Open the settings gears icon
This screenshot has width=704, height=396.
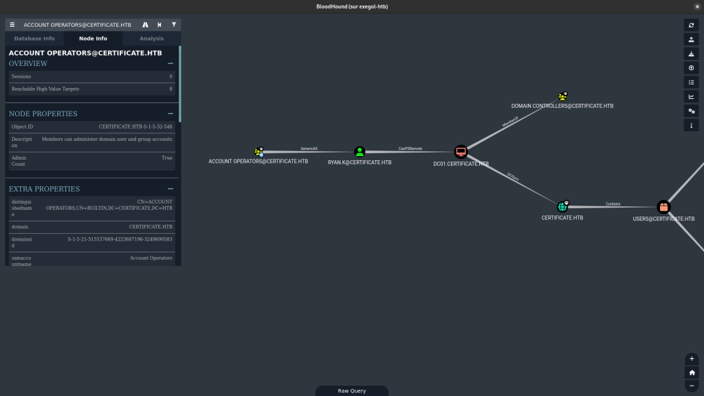click(692, 111)
